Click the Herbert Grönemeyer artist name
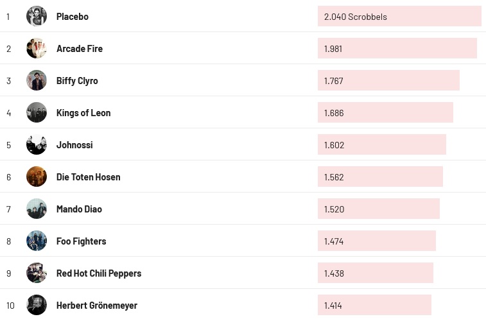Viewport: 486px width, 319px height. pyautogui.click(x=97, y=306)
